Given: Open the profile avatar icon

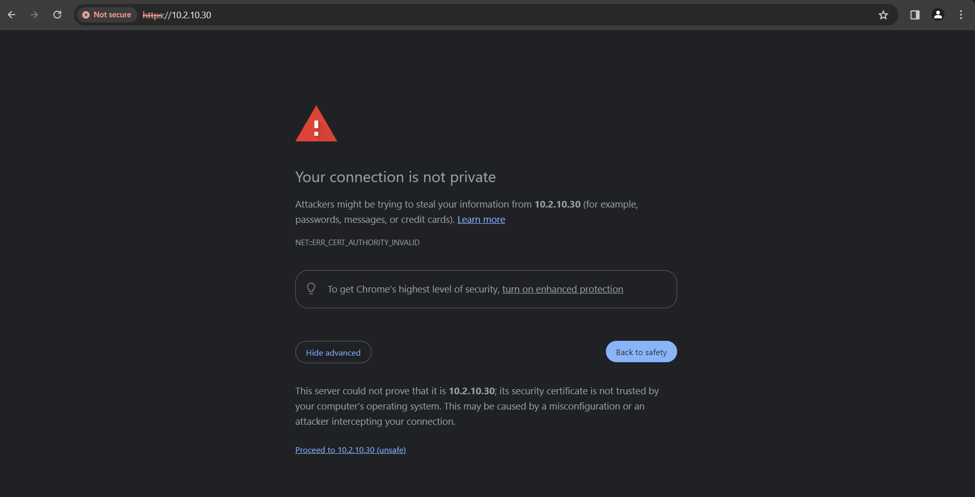Looking at the screenshot, I should coord(938,15).
